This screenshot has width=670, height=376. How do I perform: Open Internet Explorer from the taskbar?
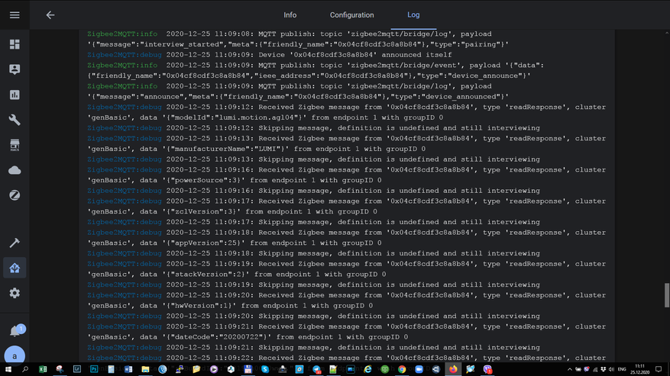(367, 369)
